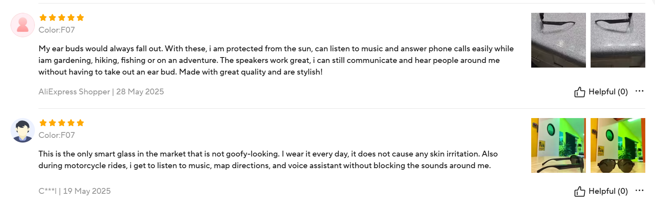This screenshot has height=207, width=655.
Task: Open more options for AliExpress Shopper's review
Action: [x=639, y=91]
